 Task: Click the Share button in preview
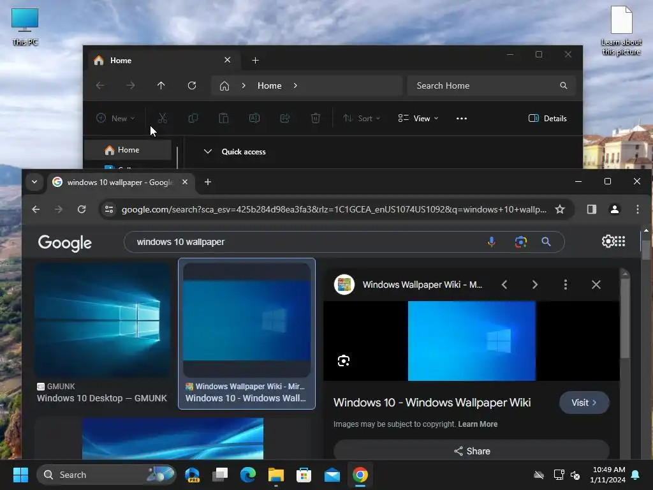[x=471, y=451]
